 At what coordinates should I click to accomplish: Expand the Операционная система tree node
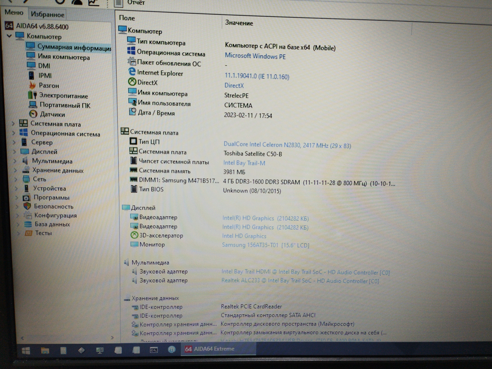pyautogui.click(x=14, y=133)
